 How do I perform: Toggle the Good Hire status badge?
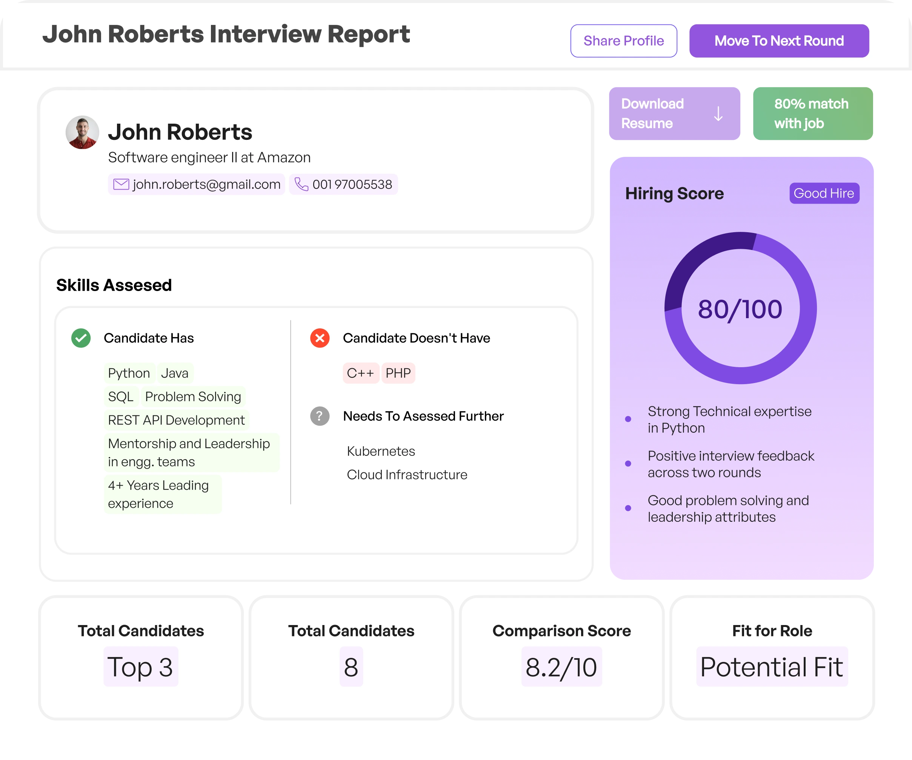click(824, 193)
